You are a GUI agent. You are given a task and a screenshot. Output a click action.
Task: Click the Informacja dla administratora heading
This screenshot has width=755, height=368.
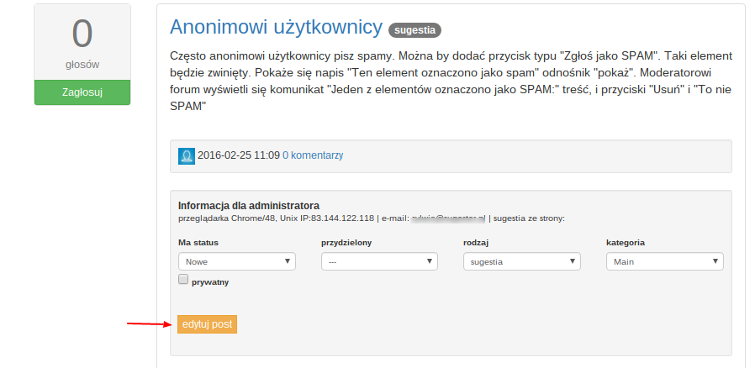249,205
